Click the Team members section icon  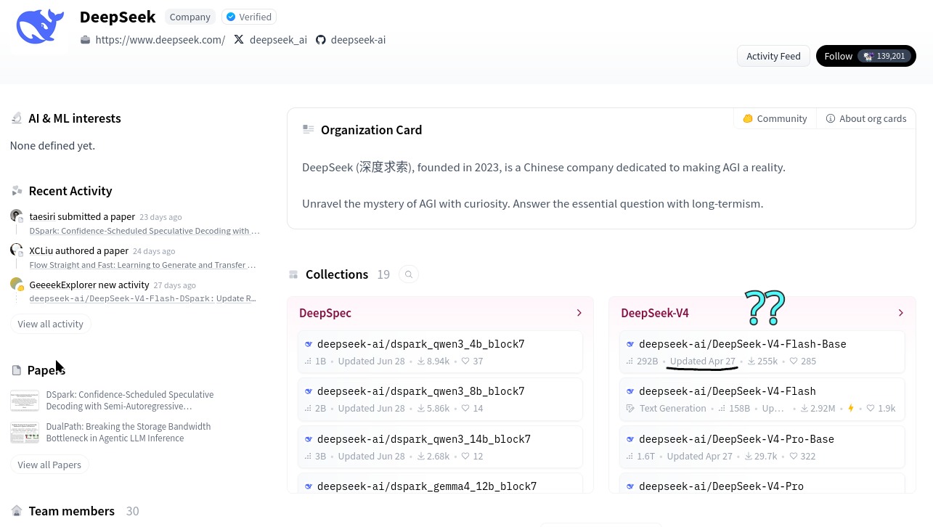coord(17,511)
